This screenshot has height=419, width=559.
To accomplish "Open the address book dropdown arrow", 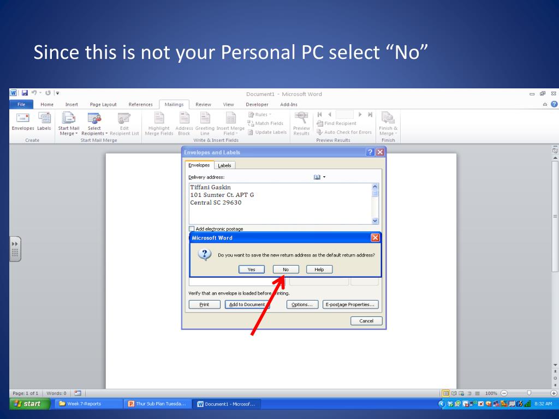I will [324, 177].
